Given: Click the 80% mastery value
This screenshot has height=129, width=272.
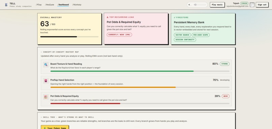Looking at the screenshot, I should point(215,64).
